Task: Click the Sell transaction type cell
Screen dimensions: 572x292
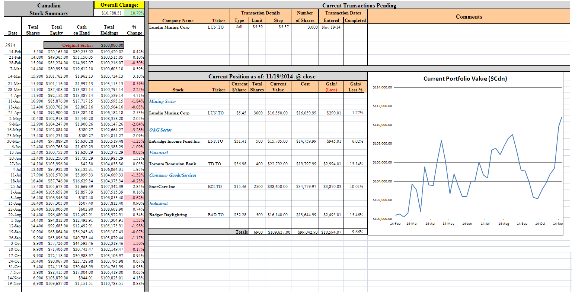Action: coord(239,27)
